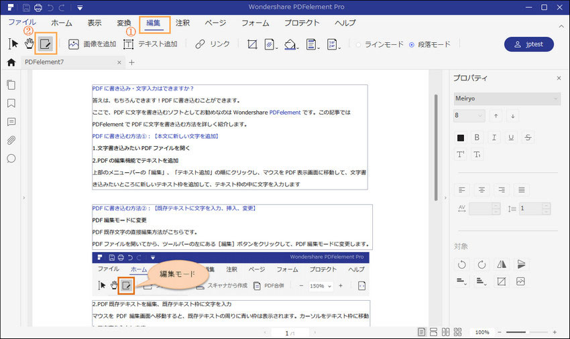Open the header and footer dropdown
This screenshot has height=339, width=570.
tap(312, 44)
